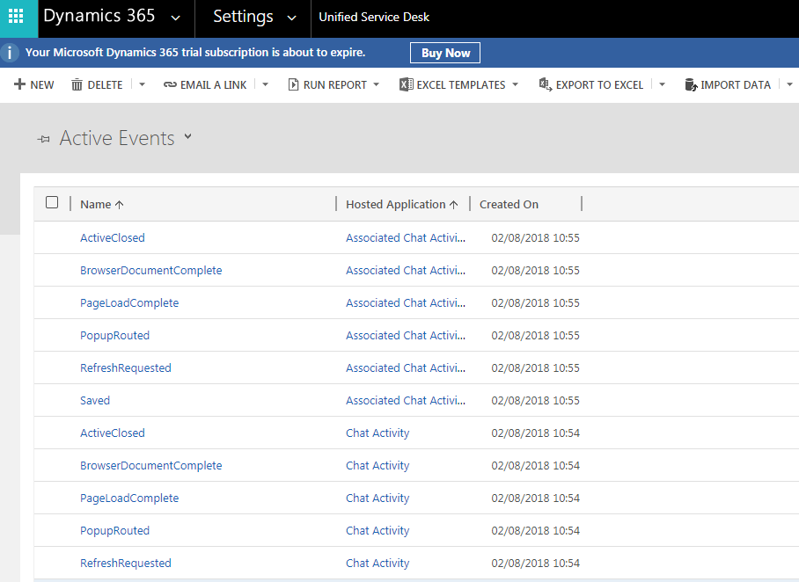Select Created On date in 10:54 BrowserDocumentComplete row
Image resolution: width=799 pixels, height=582 pixels.
536,466
